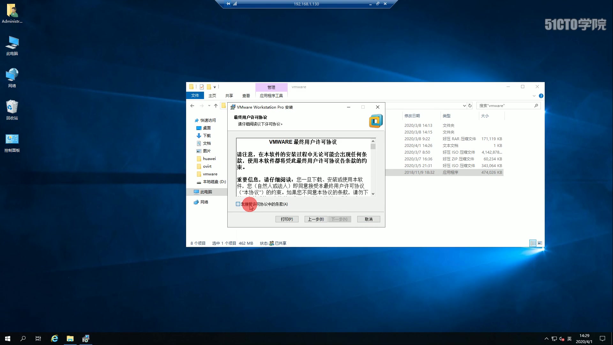613x345 pixels.
Task: Select 快速访问 in navigation pane
Action: 208,120
